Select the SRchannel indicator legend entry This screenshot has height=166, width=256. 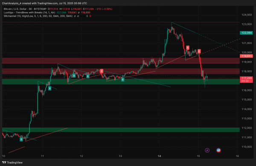tap(38, 16)
